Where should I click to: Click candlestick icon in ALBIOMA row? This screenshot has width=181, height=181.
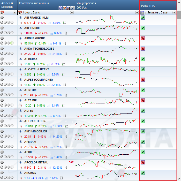click(x=21, y=64)
